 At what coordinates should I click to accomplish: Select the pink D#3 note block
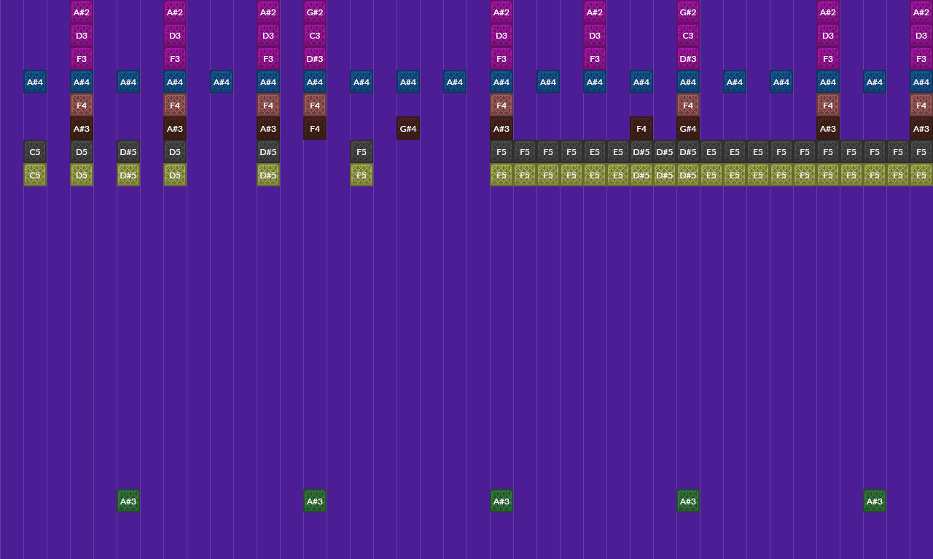click(x=314, y=58)
